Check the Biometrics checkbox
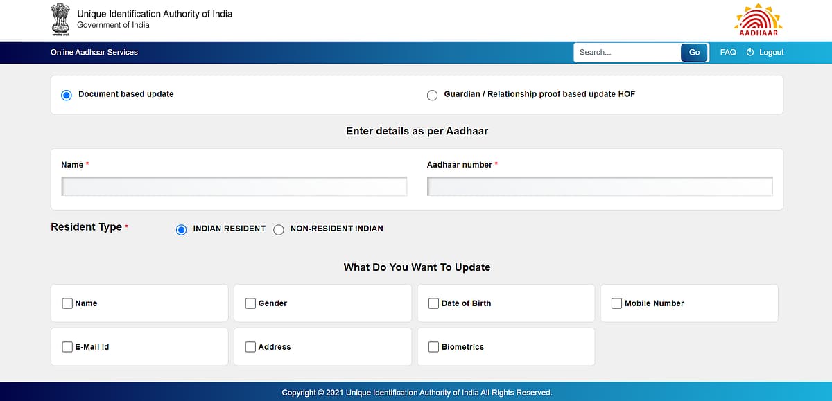 [x=433, y=347]
